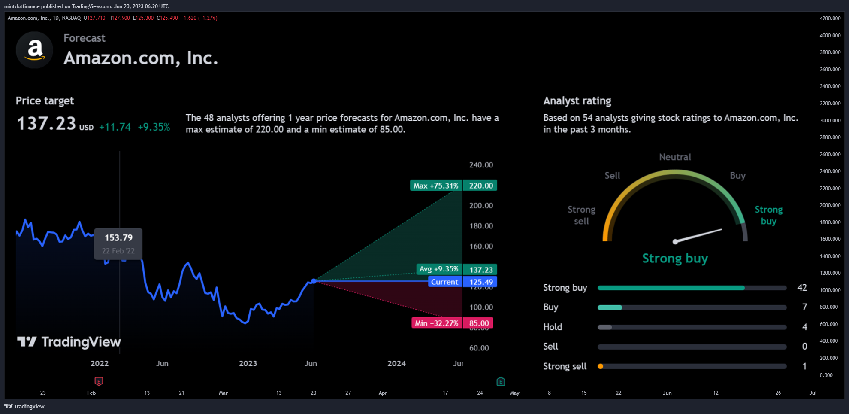Click the Strong sell gauge label
Viewport: 849px width, 414px height.
point(581,215)
